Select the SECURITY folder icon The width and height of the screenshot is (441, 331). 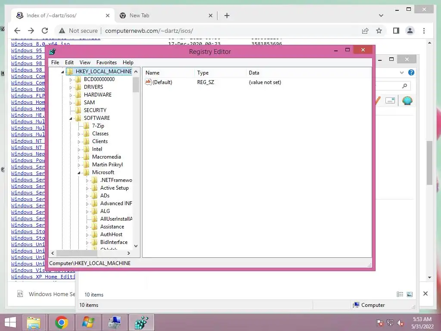(78, 110)
